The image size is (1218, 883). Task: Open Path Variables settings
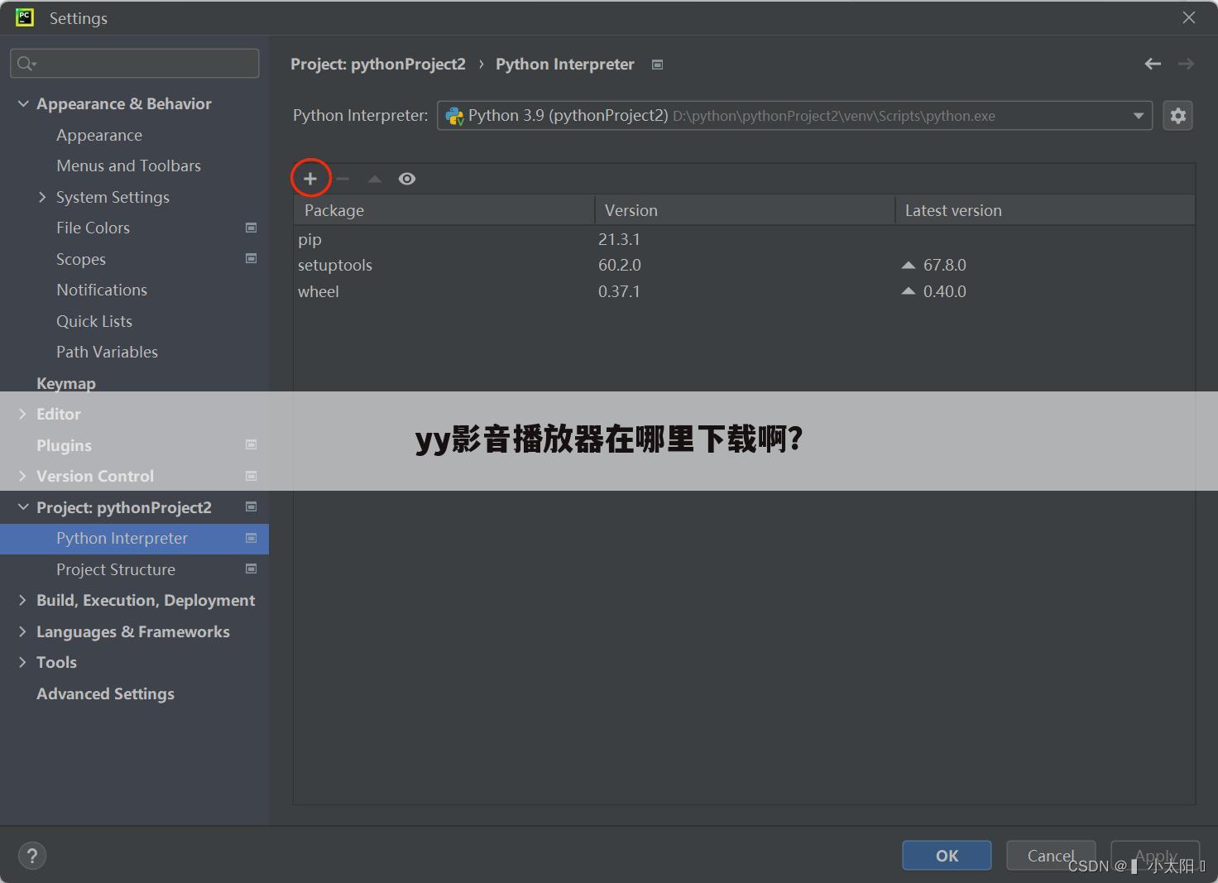(x=107, y=352)
